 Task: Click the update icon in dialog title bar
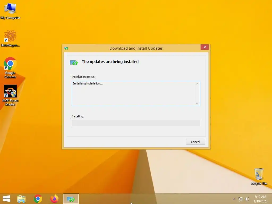66,48
